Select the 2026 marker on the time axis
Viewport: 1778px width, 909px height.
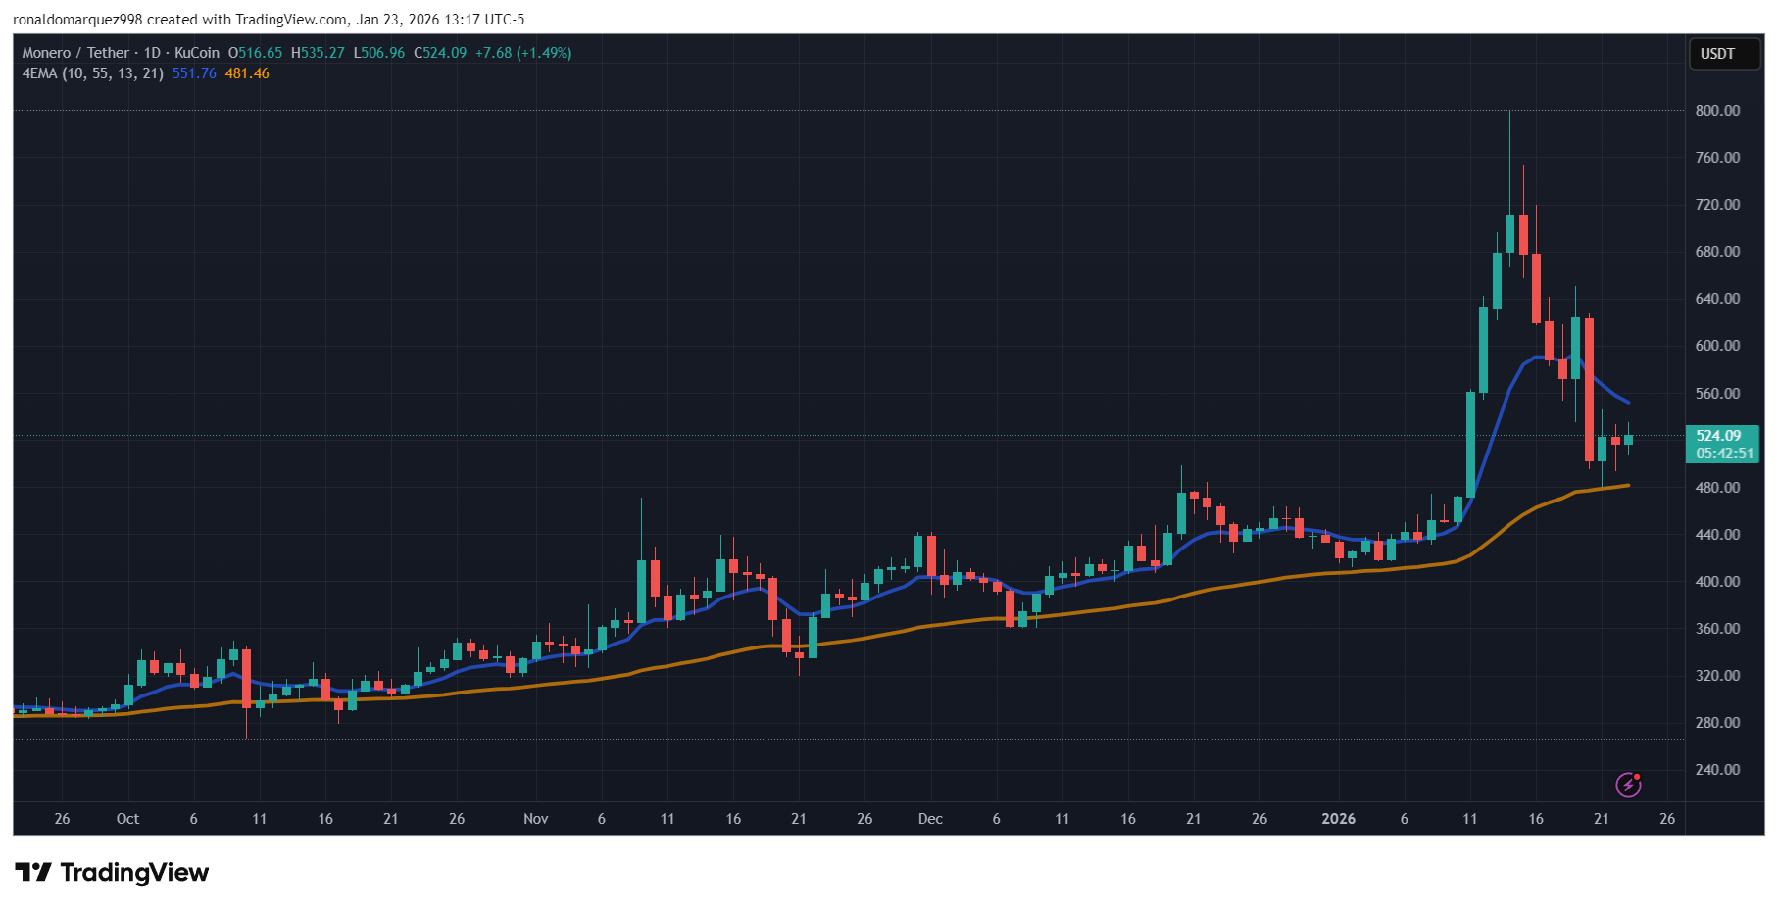tap(1339, 819)
